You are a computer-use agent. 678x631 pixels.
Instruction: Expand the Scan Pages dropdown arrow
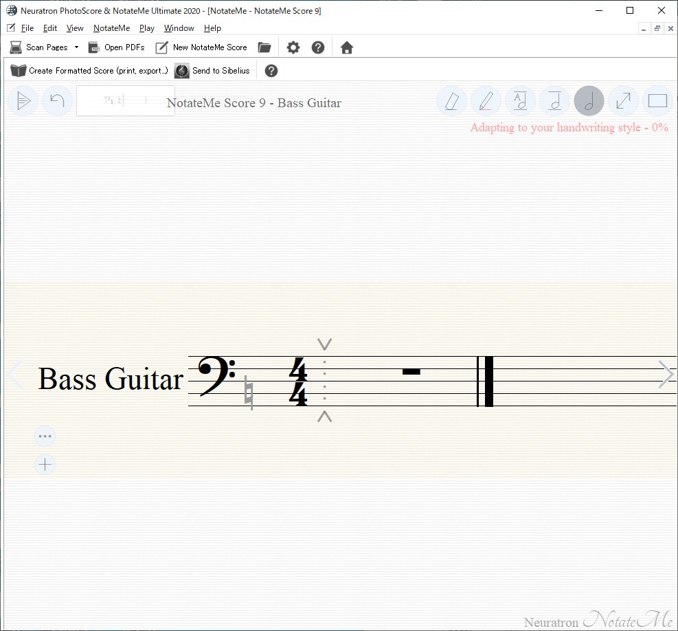[x=76, y=47]
